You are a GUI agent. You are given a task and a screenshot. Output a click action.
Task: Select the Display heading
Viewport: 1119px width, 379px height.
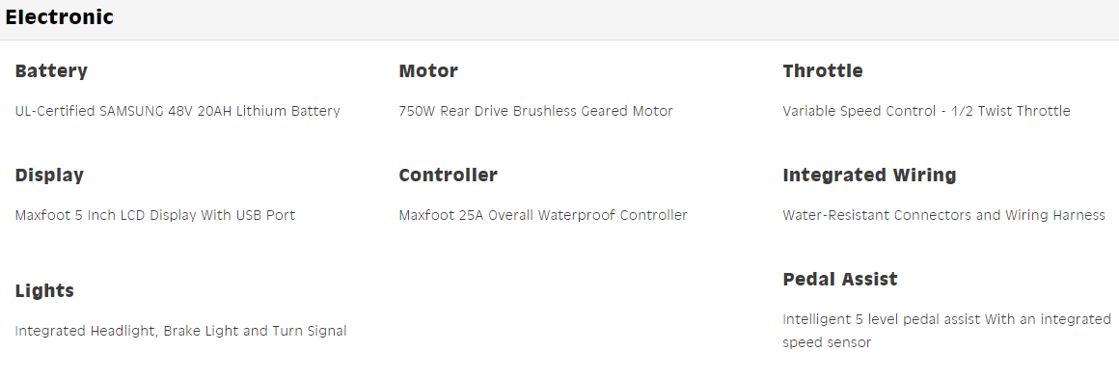pos(49,175)
